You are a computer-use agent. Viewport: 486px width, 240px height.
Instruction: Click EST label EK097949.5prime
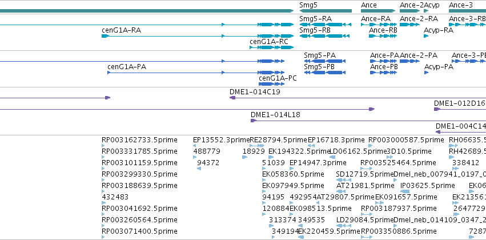pyautogui.click(x=293, y=186)
